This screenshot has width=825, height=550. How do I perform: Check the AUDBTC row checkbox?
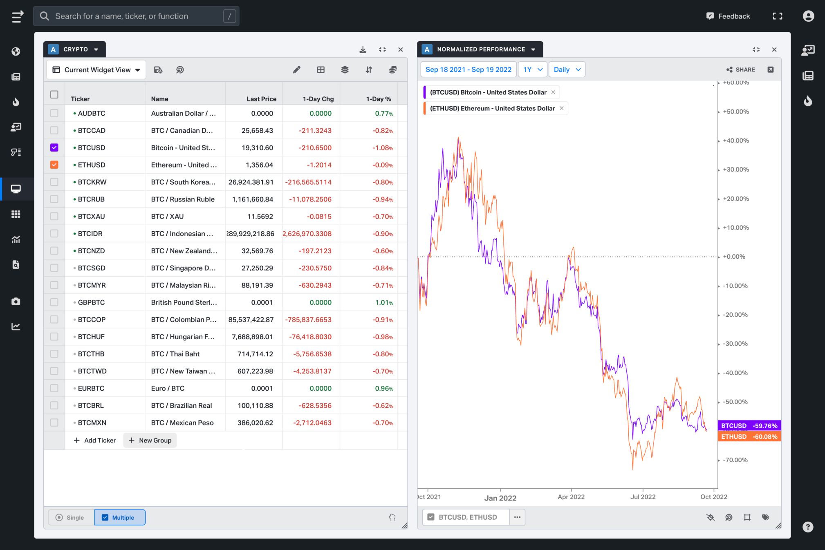point(54,113)
